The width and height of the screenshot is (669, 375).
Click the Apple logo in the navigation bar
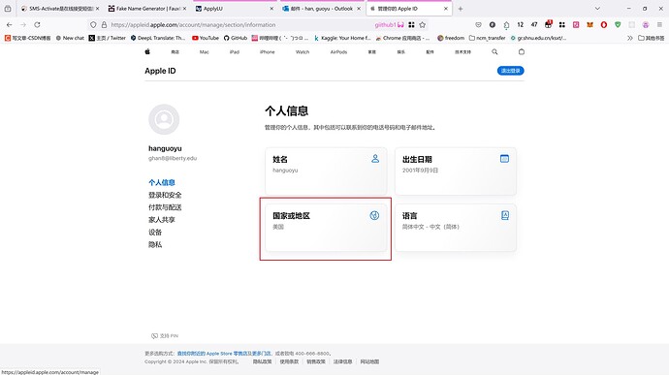click(x=147, y=51)
